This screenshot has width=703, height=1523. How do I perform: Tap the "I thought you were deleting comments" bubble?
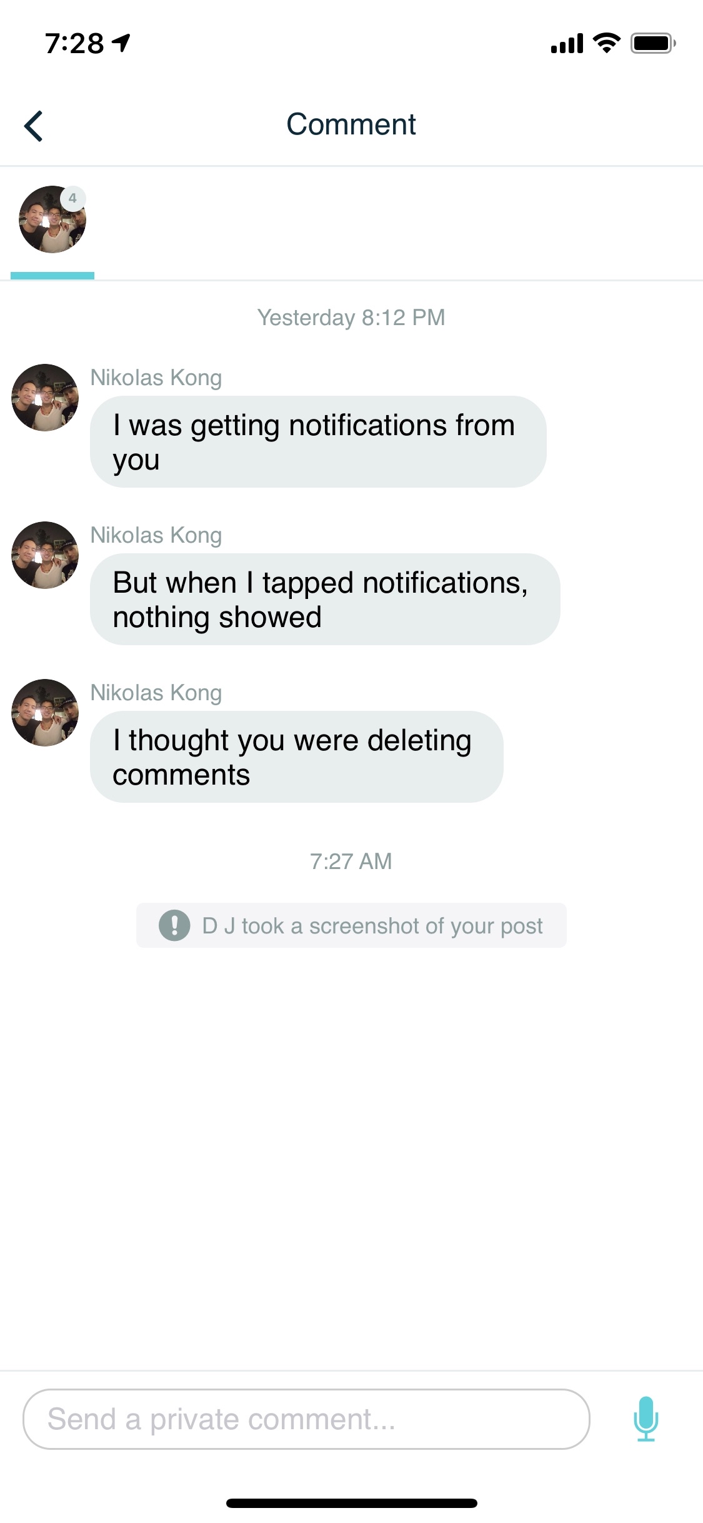[x=296, y=757]
